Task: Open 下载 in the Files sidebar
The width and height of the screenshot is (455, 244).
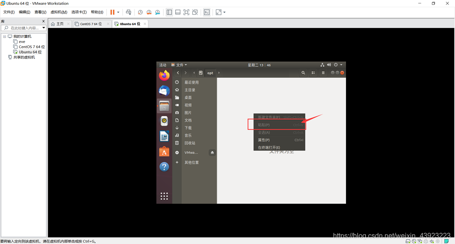Action: pyautogui.click(x=188, y=128)
